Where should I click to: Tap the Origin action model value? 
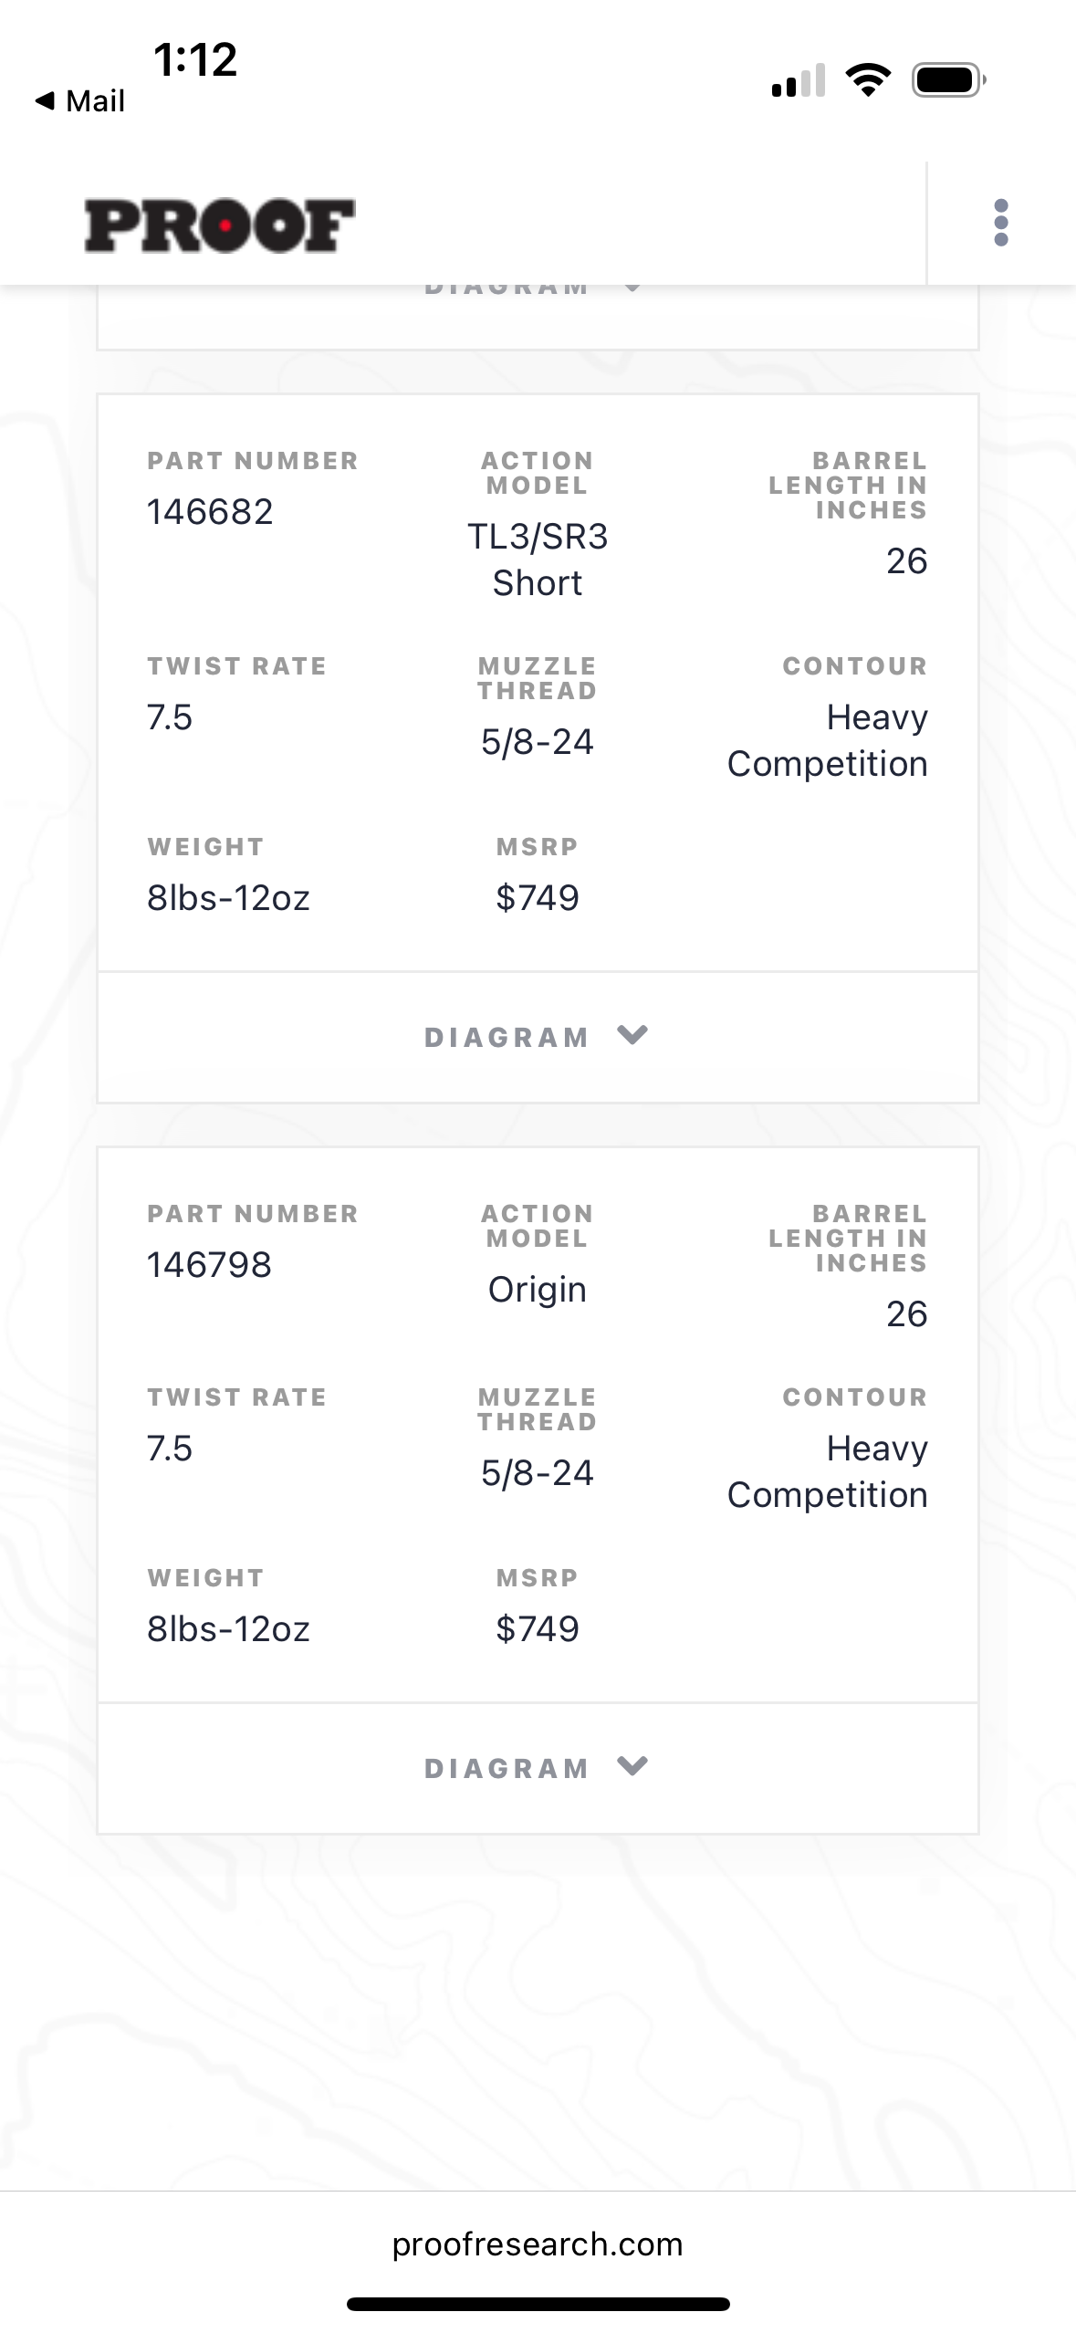coord(538,1290)
